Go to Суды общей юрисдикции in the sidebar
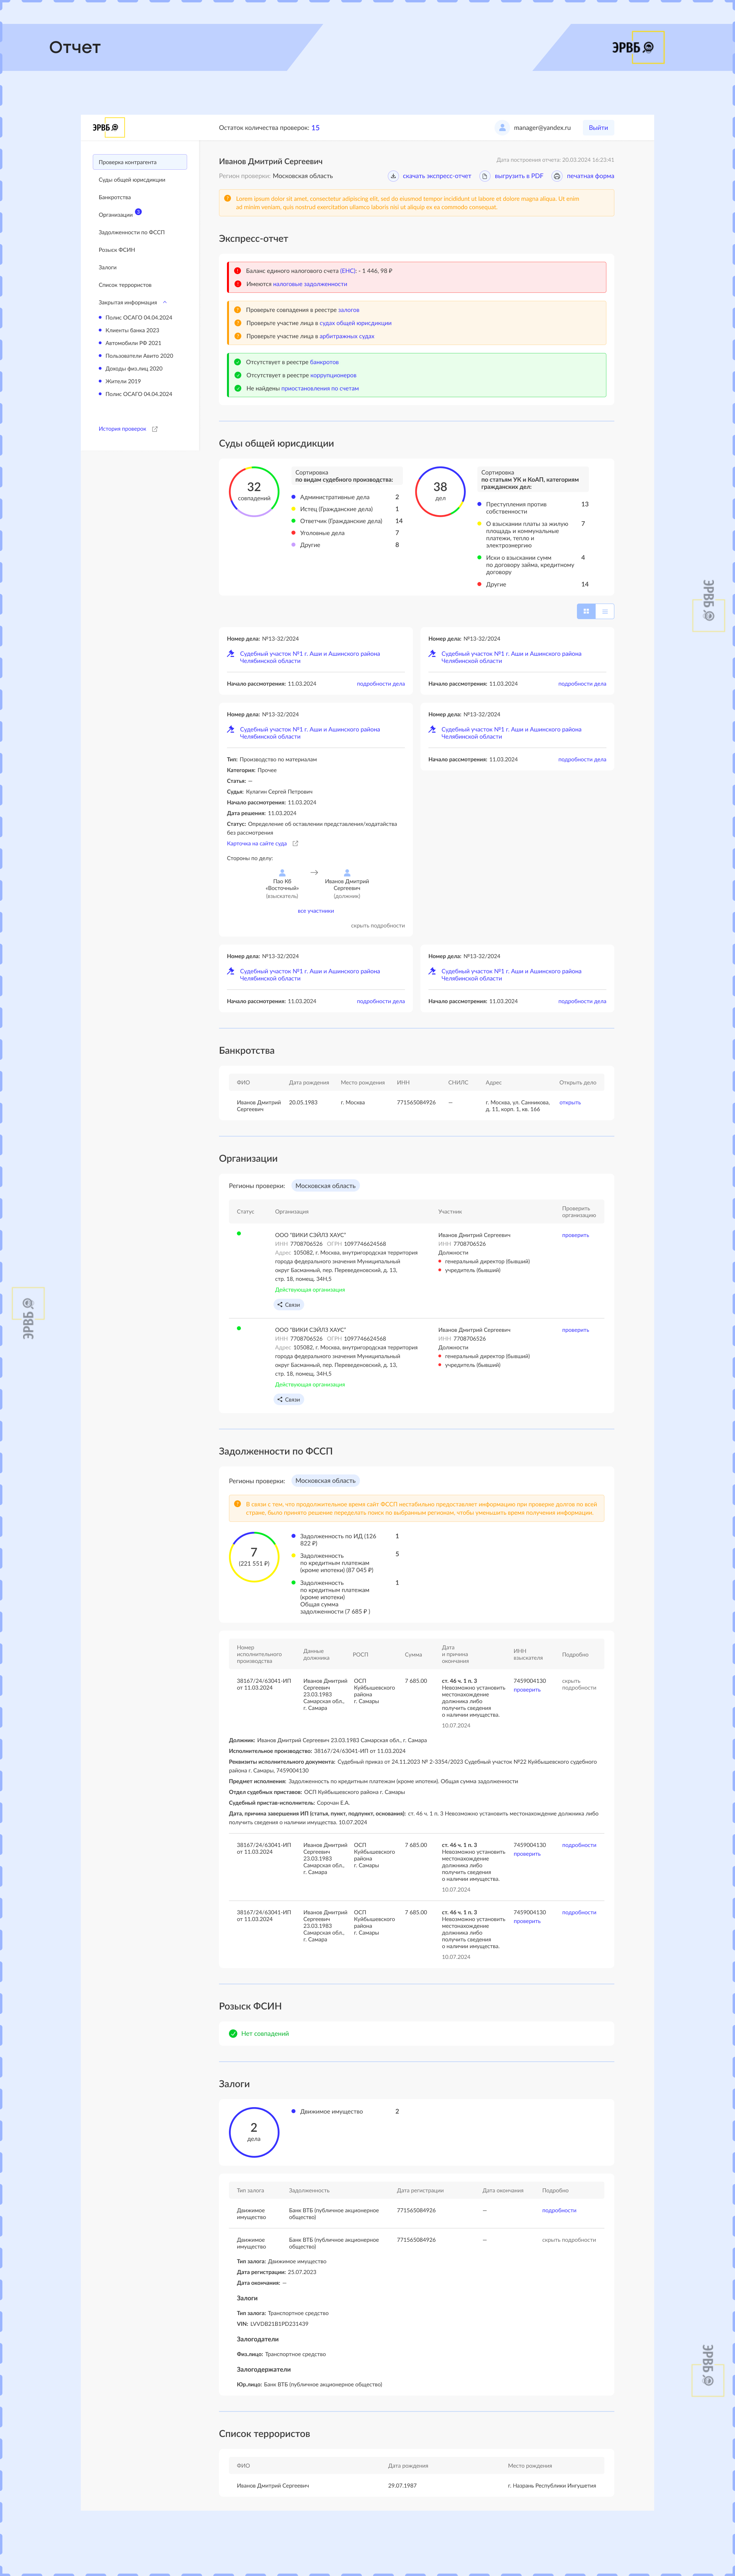 click(132, 180)
